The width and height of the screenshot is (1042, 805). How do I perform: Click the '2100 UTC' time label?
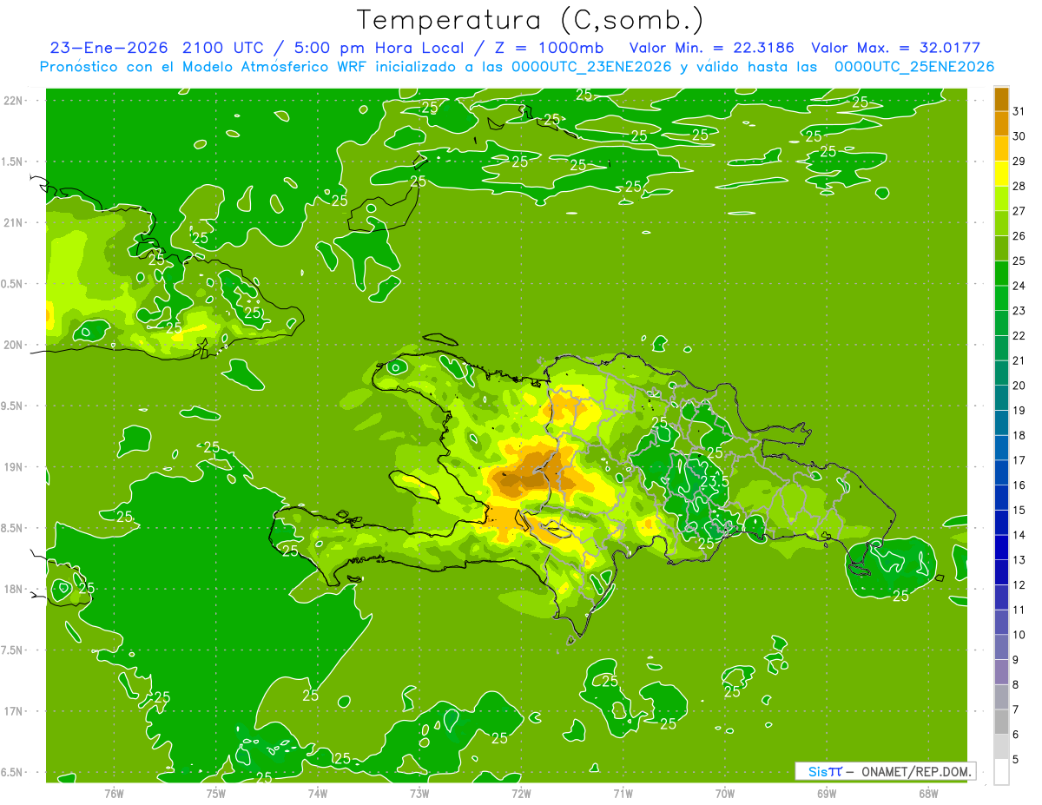tap(222, 48)
